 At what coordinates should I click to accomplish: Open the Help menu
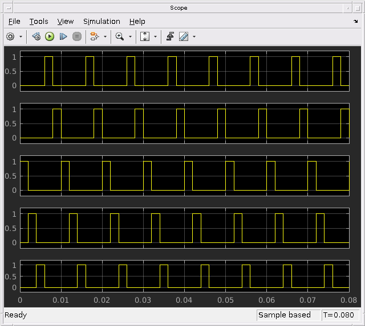[x=137, y=21]
